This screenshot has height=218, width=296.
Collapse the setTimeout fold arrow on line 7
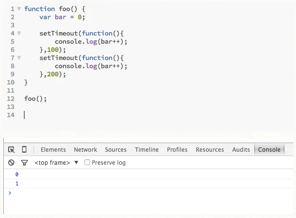point(19,58)
